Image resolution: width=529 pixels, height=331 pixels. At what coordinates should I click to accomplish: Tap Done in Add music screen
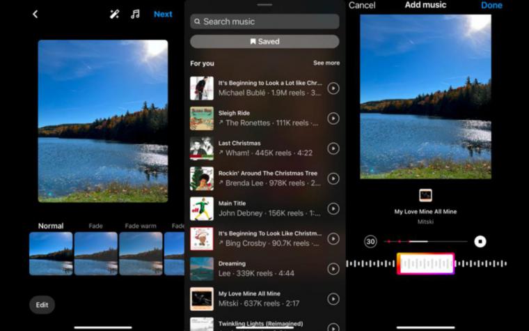click(x=491, y=5)
